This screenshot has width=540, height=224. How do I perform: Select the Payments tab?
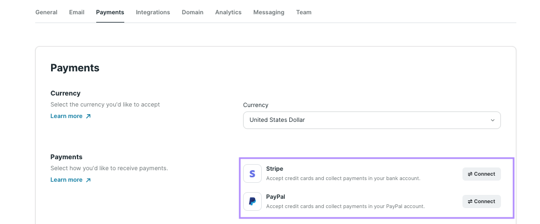pos(110,12)
